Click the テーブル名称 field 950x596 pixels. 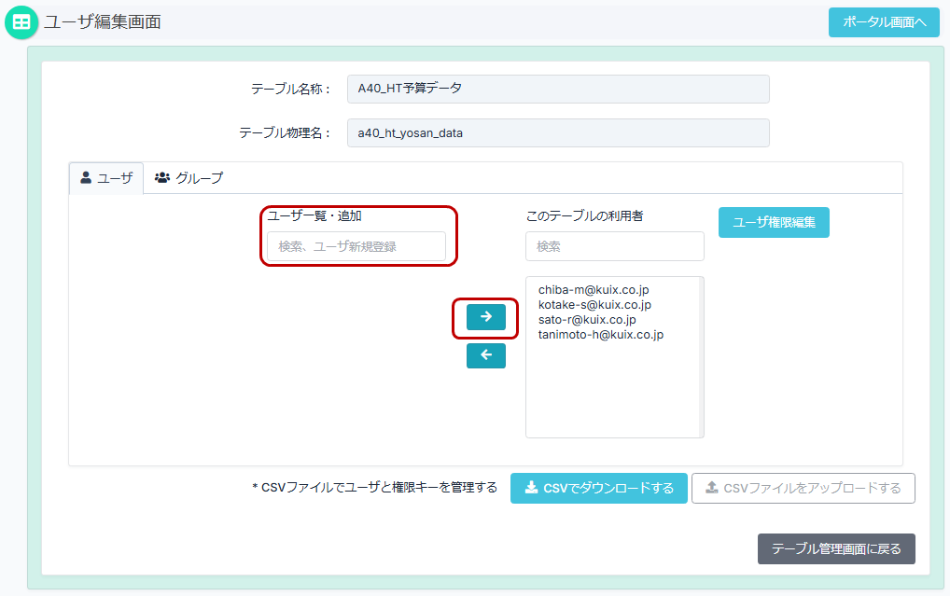(557, 89)
